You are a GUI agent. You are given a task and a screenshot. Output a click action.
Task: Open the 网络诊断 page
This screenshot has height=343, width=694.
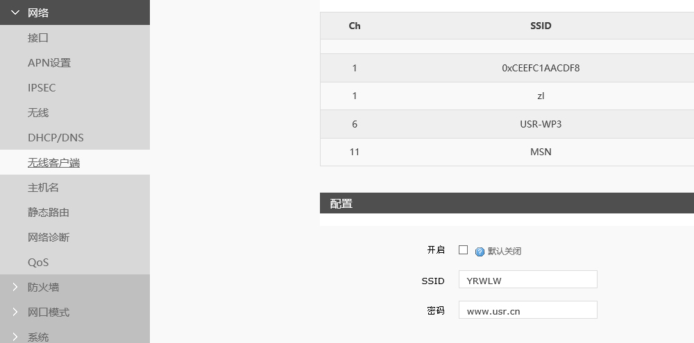[49, 238]
